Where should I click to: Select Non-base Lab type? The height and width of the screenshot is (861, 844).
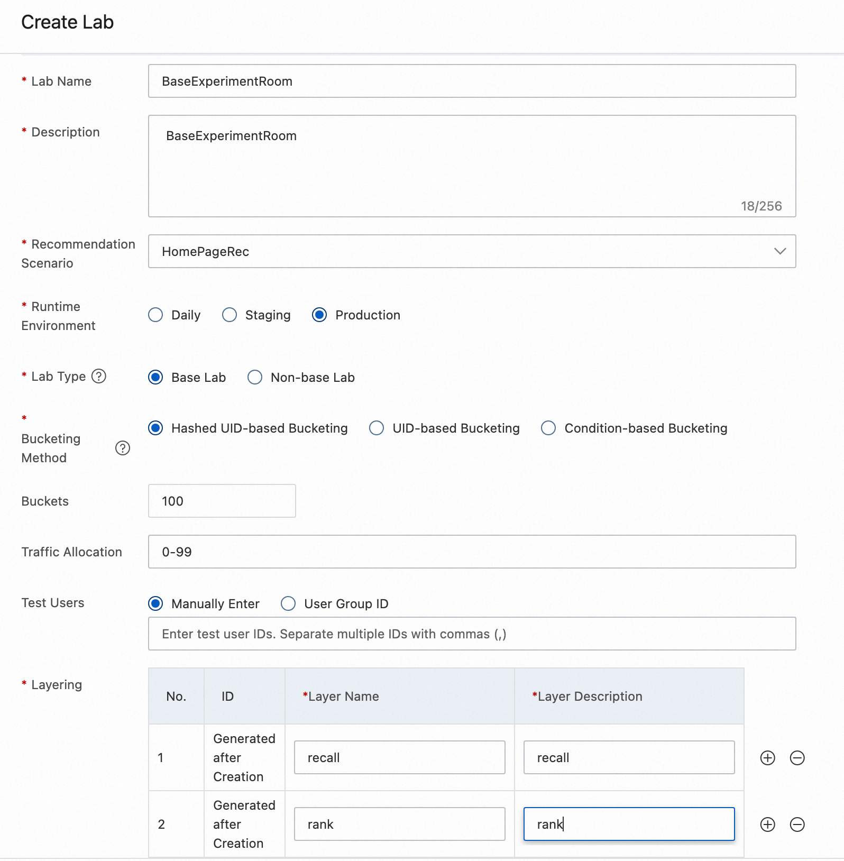255,378
